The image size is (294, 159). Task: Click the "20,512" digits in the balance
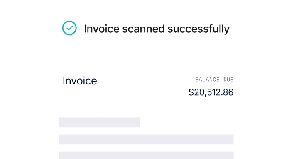(207, 92)
